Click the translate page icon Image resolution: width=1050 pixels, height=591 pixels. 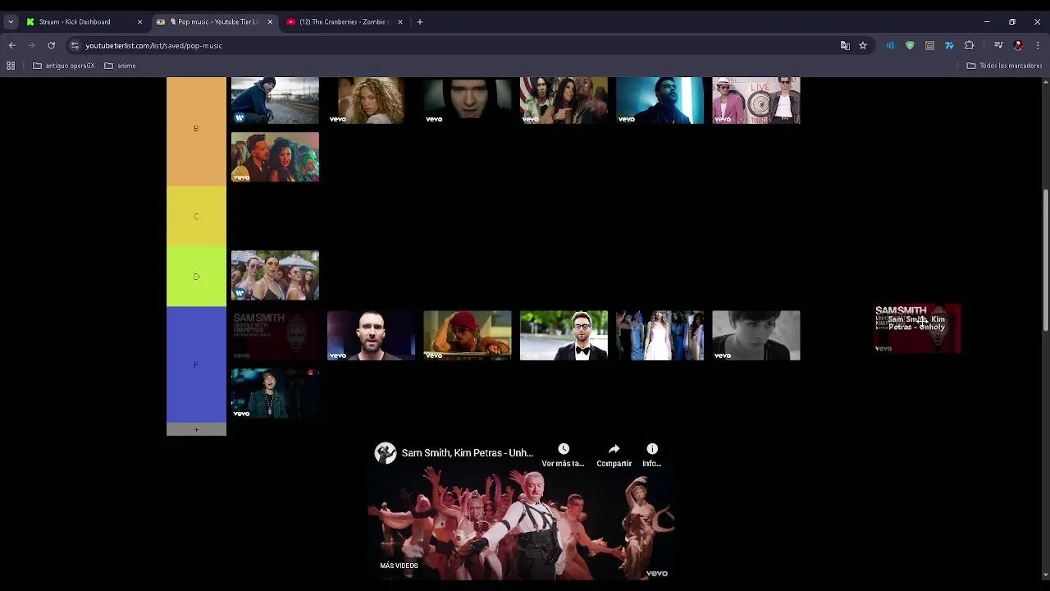click(845, 46)
